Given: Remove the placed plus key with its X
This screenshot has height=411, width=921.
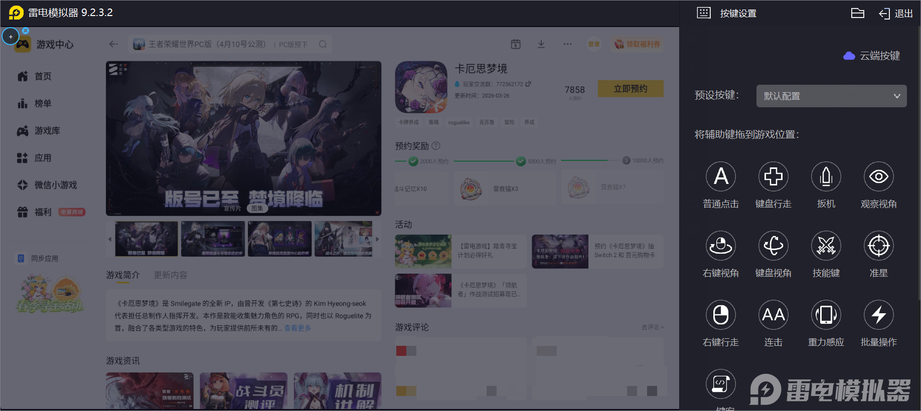Looking at the screenshot, I should point(26,31).
